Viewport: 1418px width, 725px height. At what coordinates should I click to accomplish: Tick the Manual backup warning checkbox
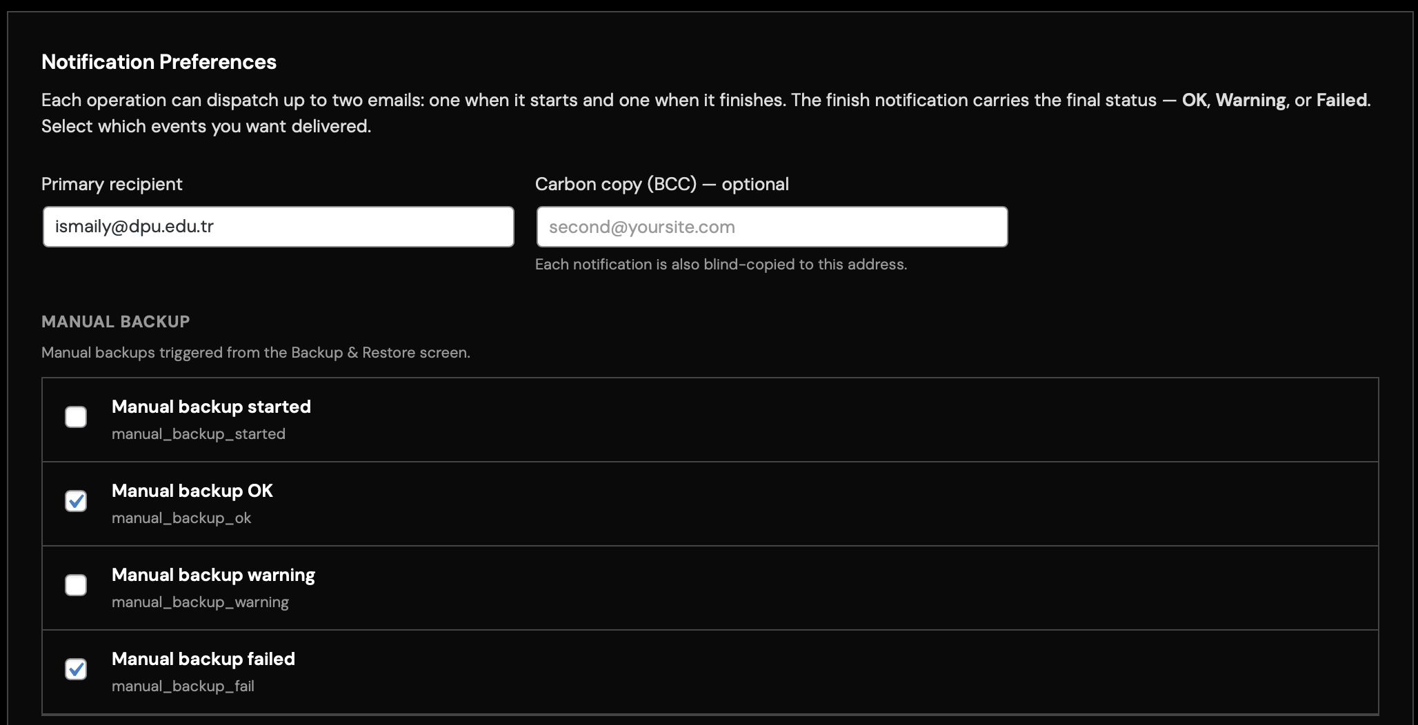click(76, 585)
